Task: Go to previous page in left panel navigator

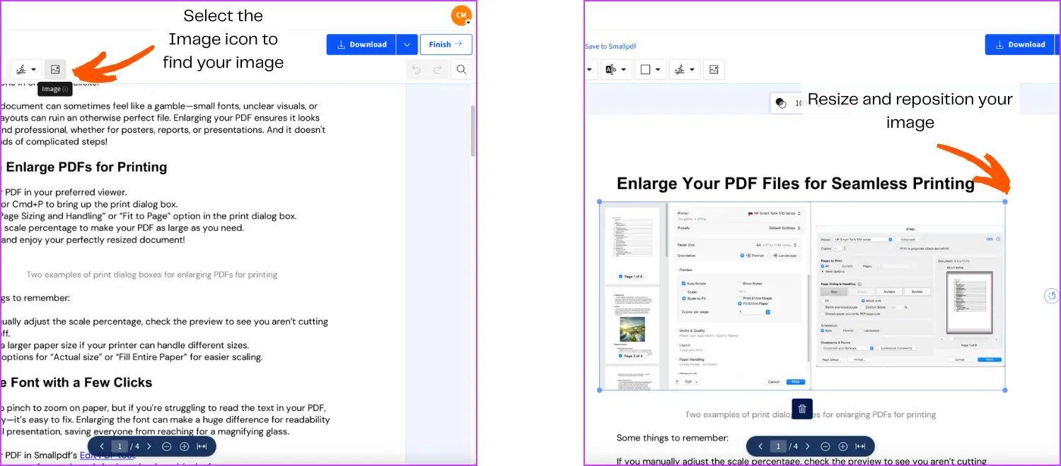Action: click(x=102, y=446)
